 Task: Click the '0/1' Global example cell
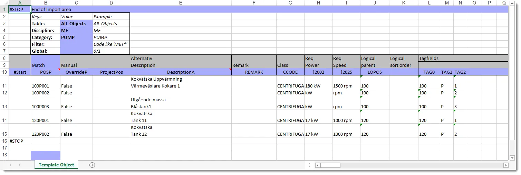click(111, 51)
